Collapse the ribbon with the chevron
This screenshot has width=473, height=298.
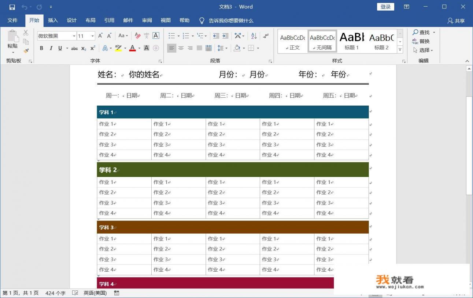pos(467,61)
